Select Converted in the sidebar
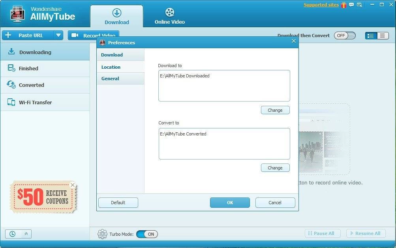This screenshot has width=396, height=248. (x=45, y=85)
